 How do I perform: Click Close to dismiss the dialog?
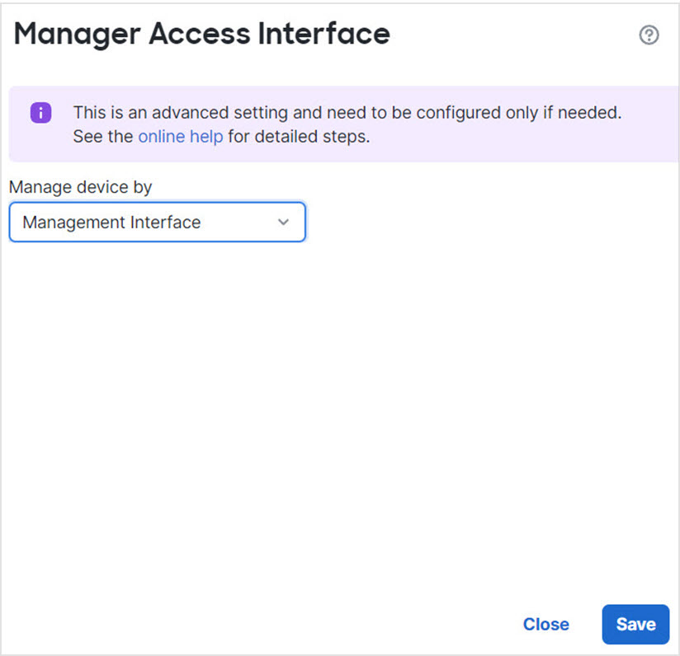[545, 624]
